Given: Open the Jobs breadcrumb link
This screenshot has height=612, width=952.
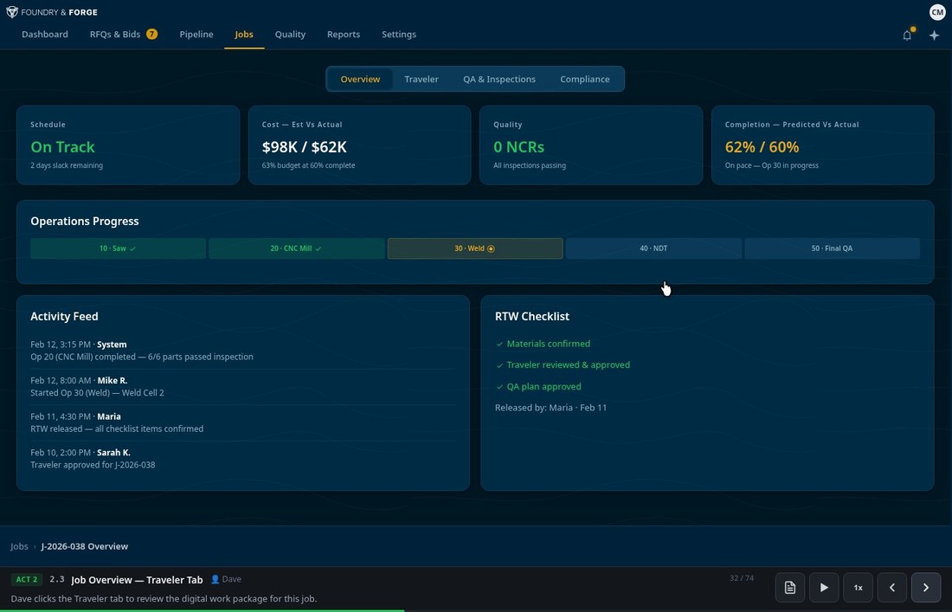Looking at the screenshot, I should coord(19,546).
